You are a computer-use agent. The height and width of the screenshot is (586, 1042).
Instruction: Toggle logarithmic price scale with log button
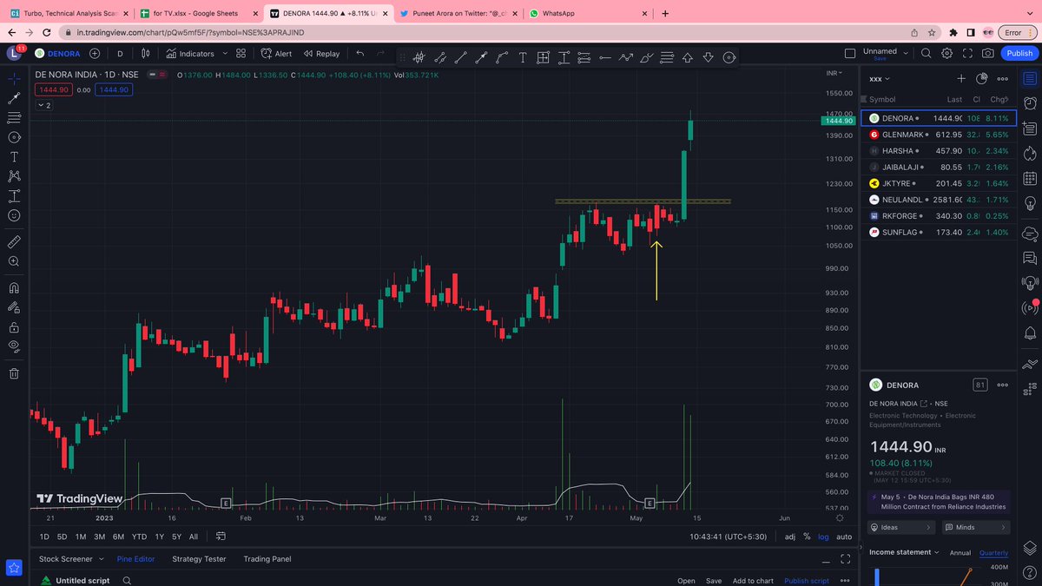(x=823, y=537)
